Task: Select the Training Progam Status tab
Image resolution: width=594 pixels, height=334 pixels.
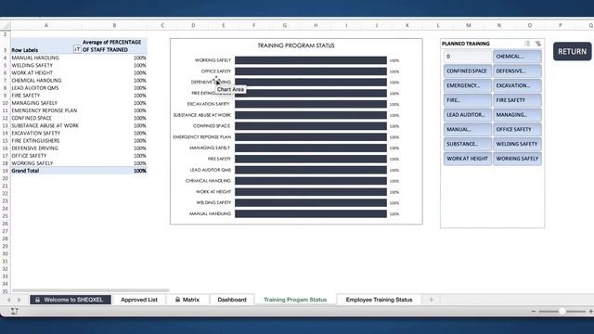Action: tap(295, 300)
